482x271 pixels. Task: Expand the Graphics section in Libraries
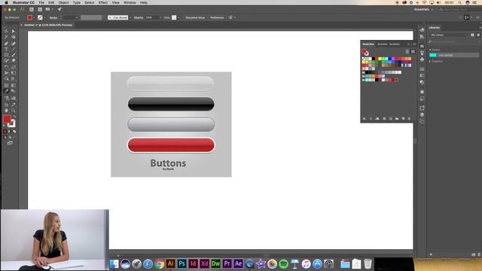430,62
